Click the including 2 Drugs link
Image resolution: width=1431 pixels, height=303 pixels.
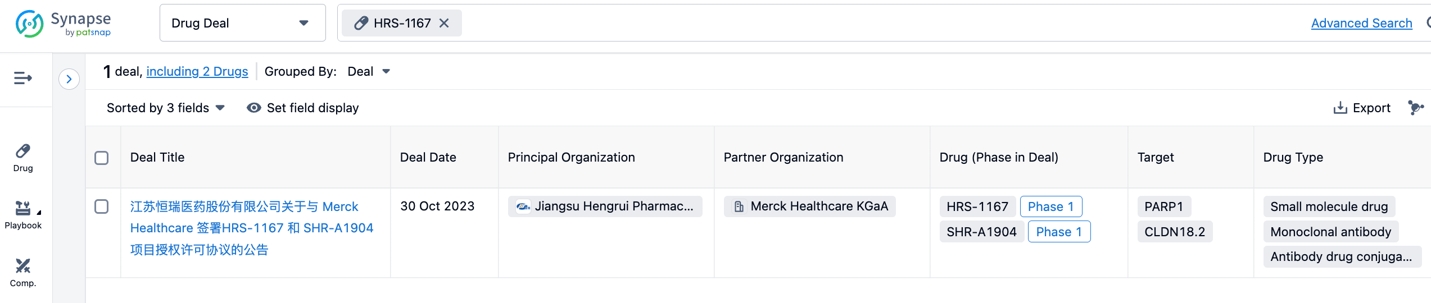197,72
